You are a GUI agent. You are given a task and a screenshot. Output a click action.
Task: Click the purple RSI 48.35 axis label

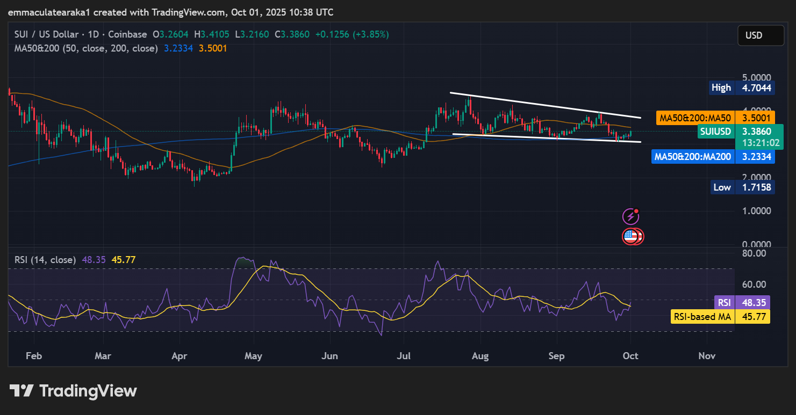(x=742, y=302)
